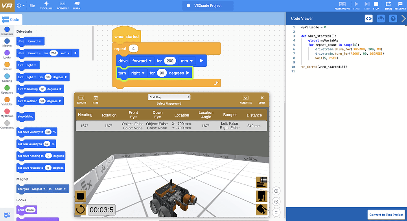The height and width of the screenshot is (221, 407).
Task: Collapse the Code Viewer side panel chevron
Action: click(403, 18)
